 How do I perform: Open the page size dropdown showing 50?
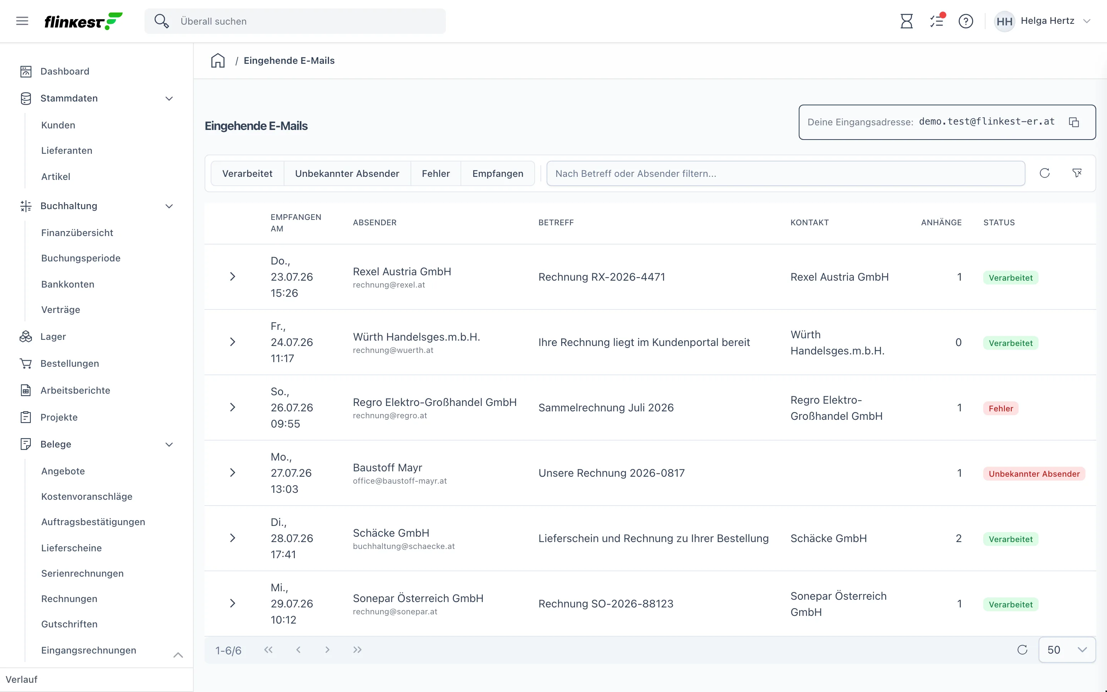[1067, 649]
